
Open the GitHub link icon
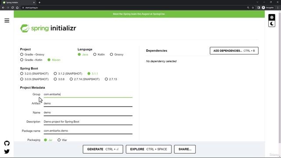pos(7,144)
